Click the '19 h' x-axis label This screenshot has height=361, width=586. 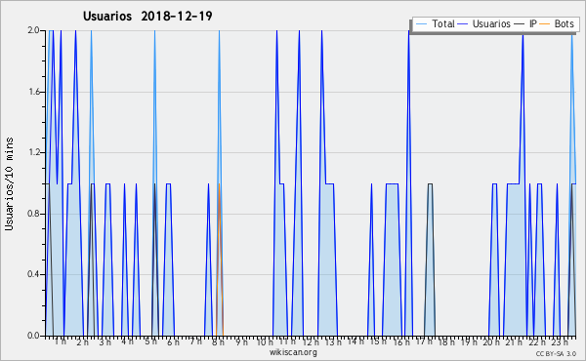[469, 341]
